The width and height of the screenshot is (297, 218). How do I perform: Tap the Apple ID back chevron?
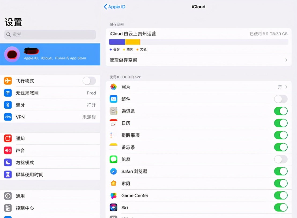click(x=105, y=7)
